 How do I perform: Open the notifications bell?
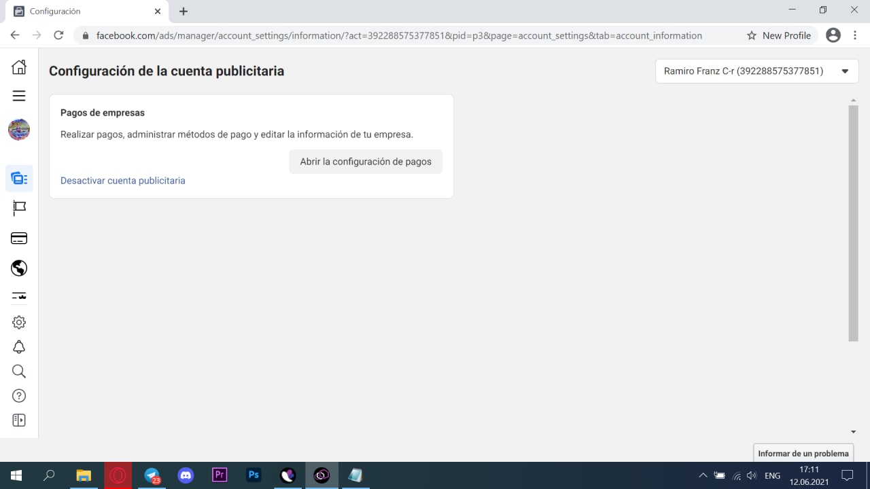(x=19, y=347)
